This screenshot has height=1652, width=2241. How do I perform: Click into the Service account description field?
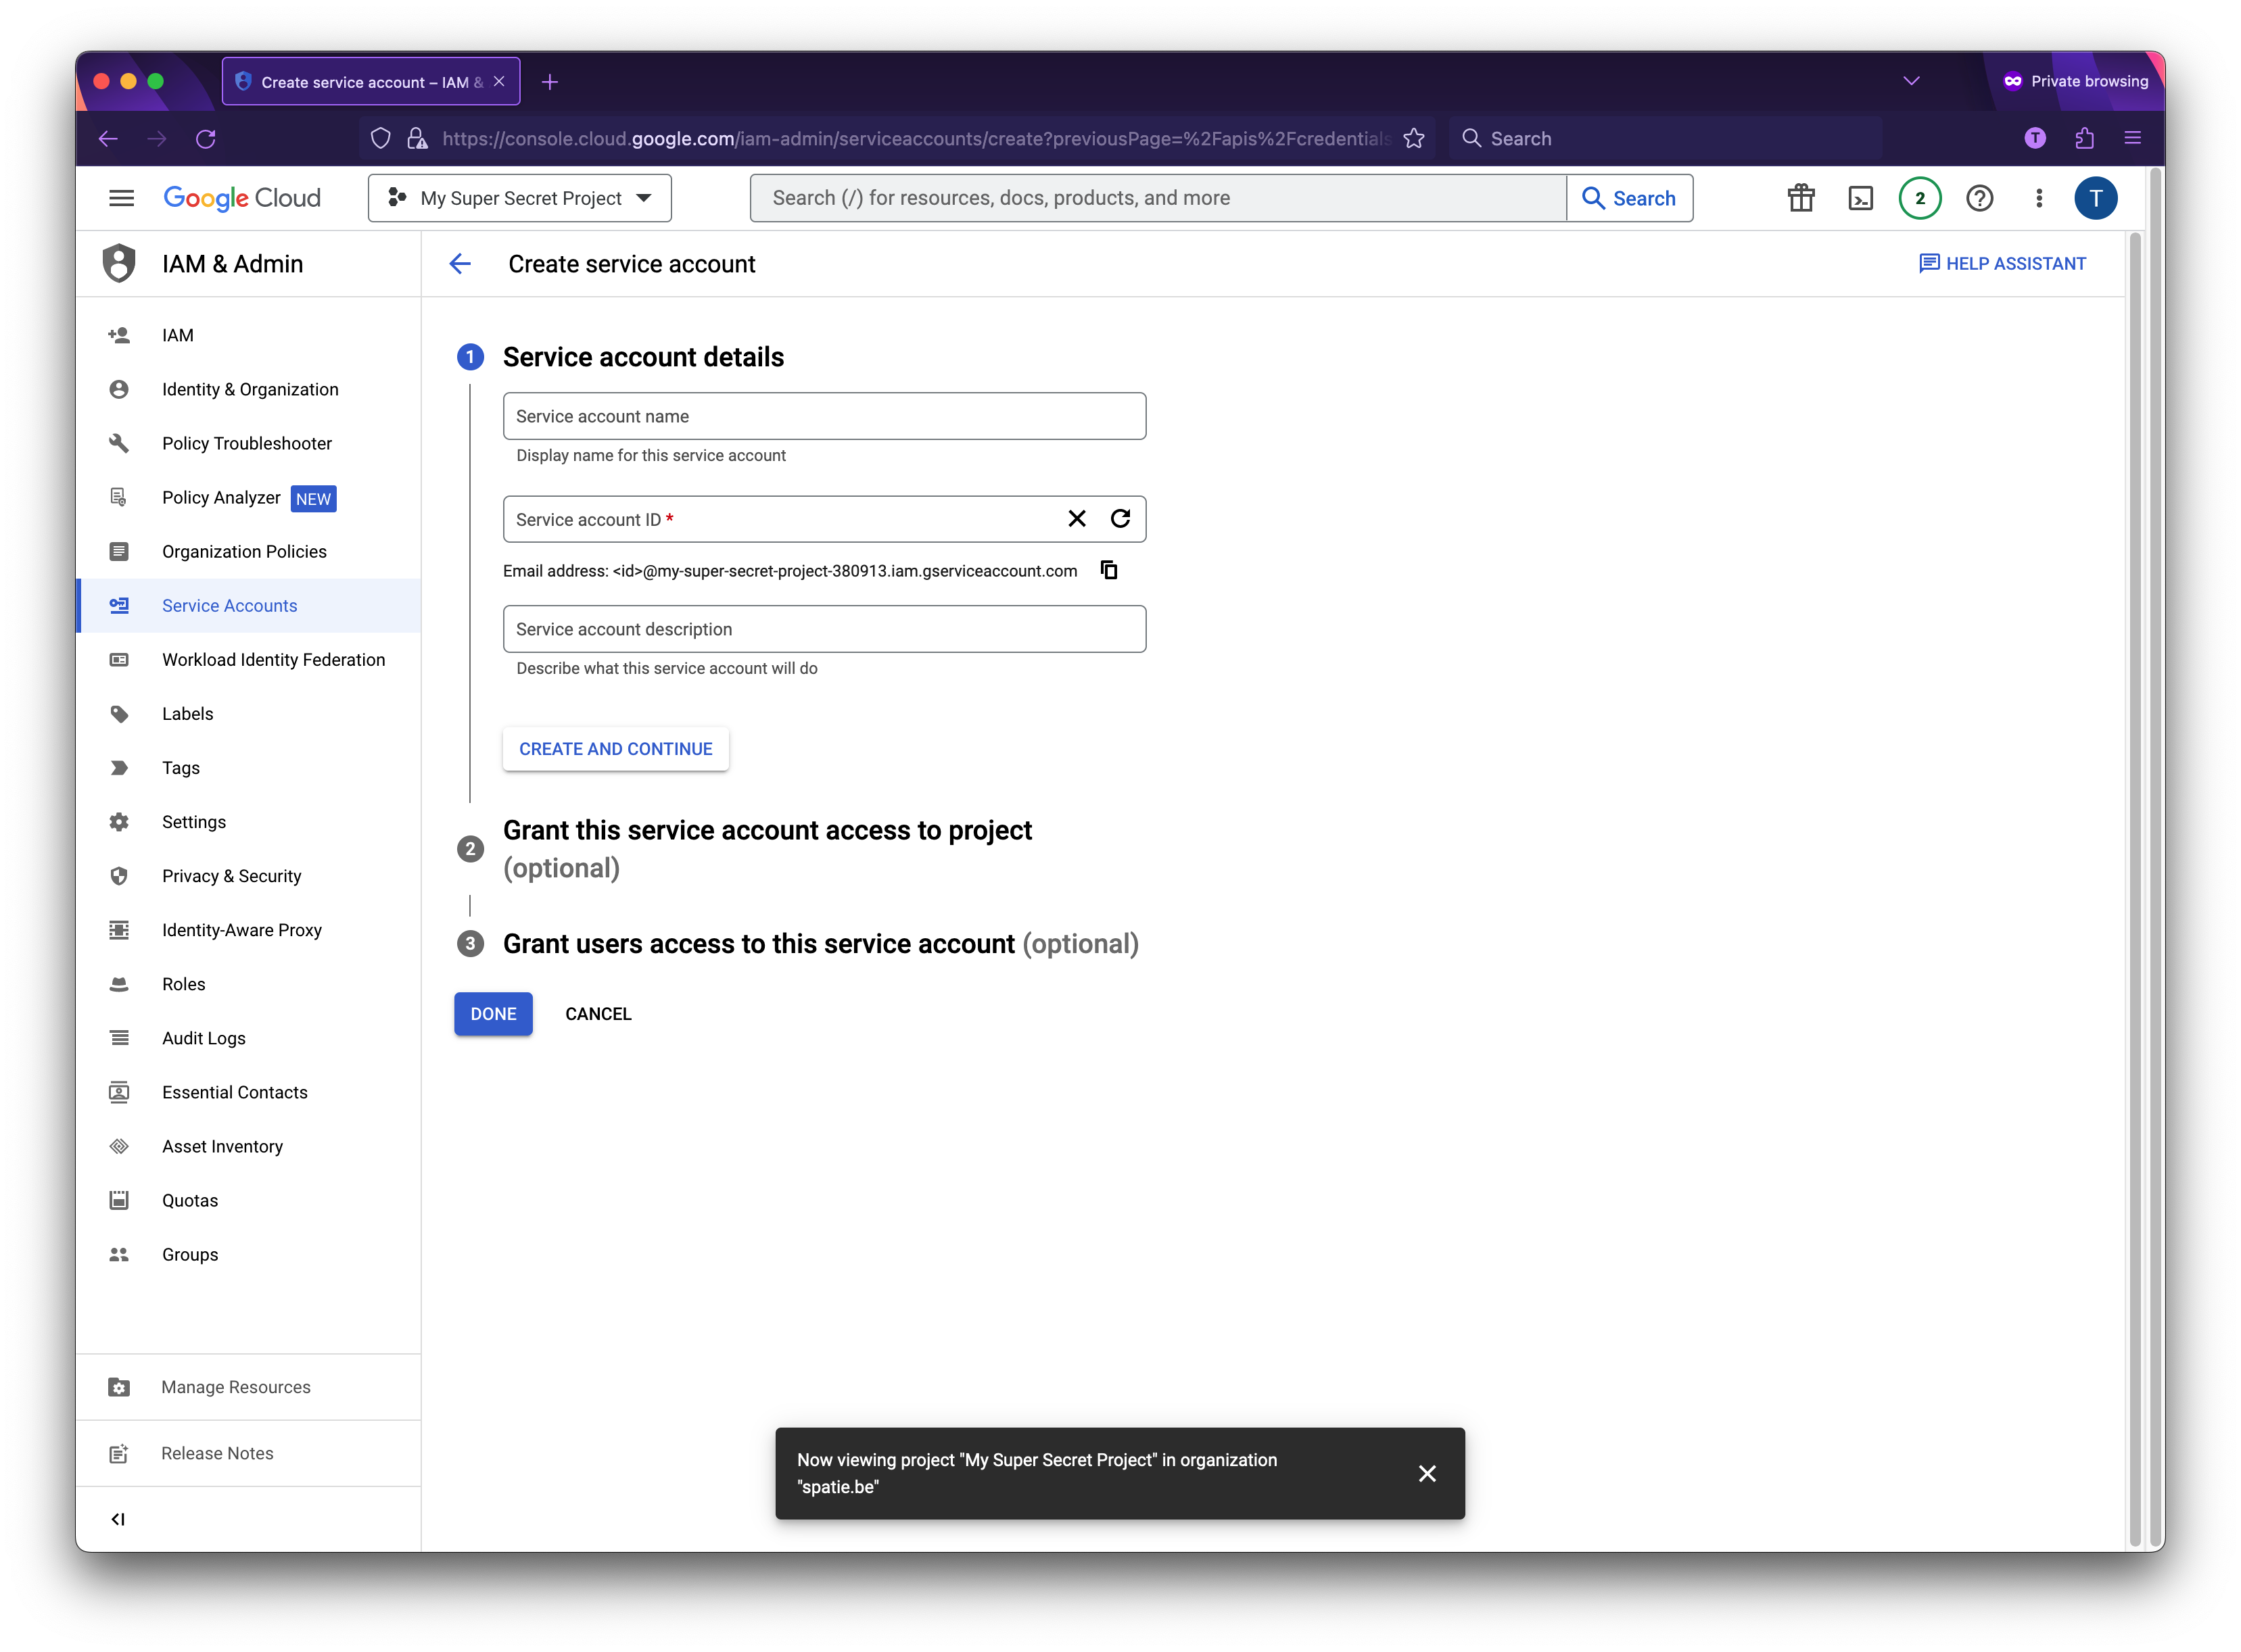(824, 628)
